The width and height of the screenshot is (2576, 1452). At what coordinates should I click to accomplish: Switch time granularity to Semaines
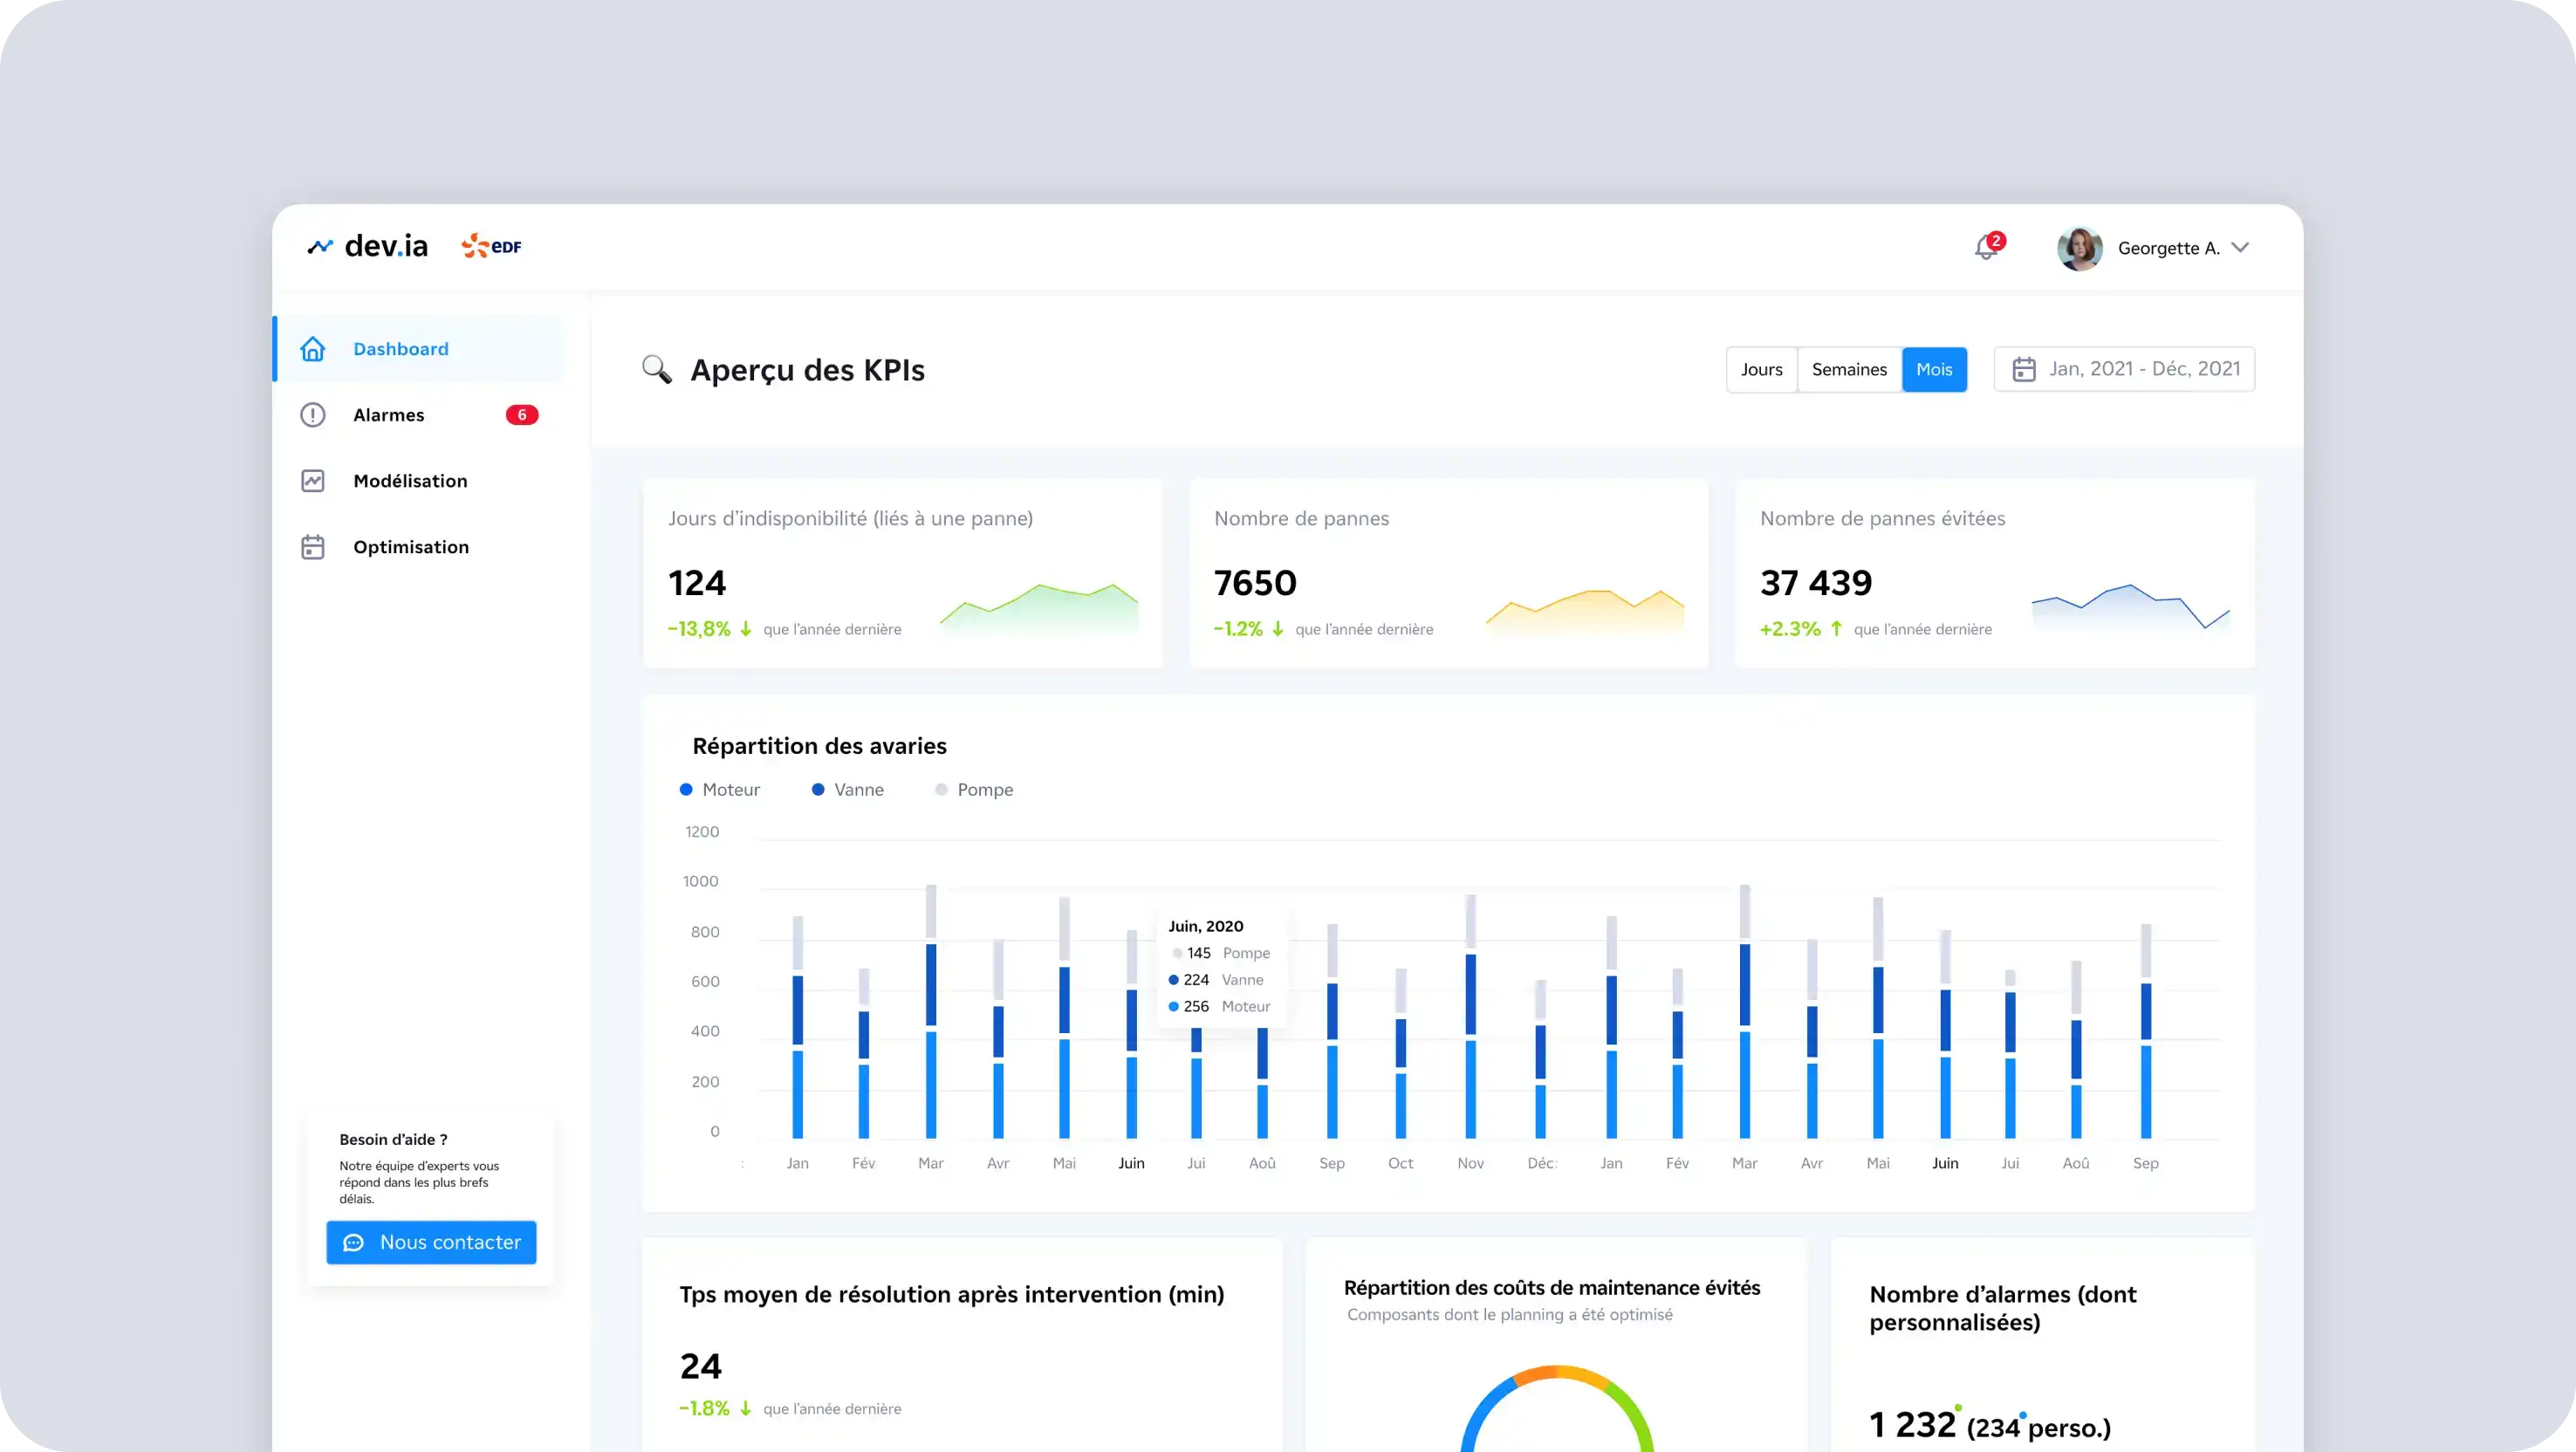pos(1849,369)
